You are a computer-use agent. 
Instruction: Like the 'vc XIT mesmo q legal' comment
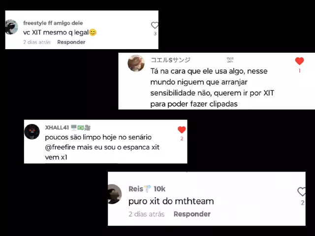point(155,26)
